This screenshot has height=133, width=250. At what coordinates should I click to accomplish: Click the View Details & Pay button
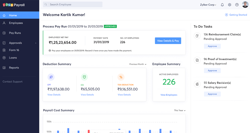click(168, 41)
